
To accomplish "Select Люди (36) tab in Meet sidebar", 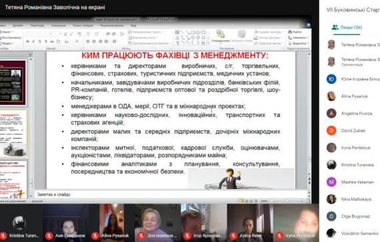I will coord(347,27).
